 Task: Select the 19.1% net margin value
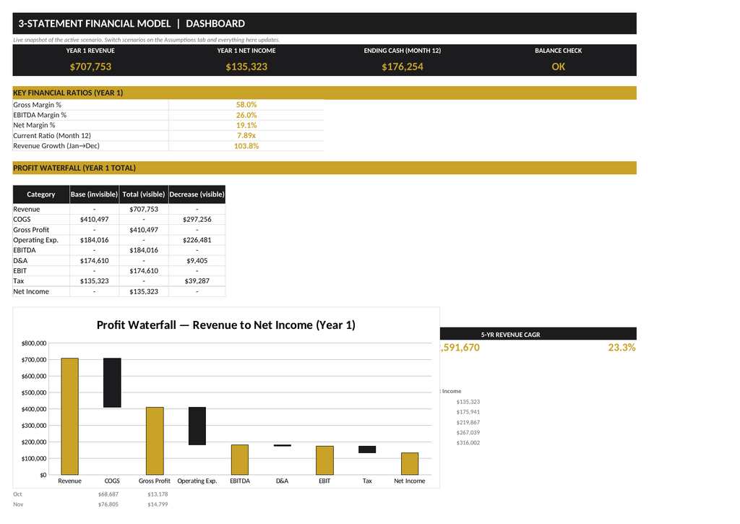point(246,125)
